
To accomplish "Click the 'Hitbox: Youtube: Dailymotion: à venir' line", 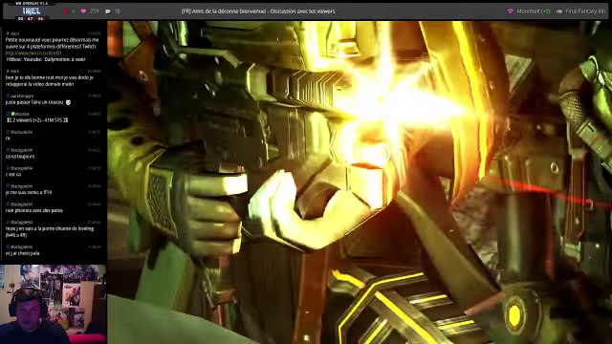I will tap(46, 59).
